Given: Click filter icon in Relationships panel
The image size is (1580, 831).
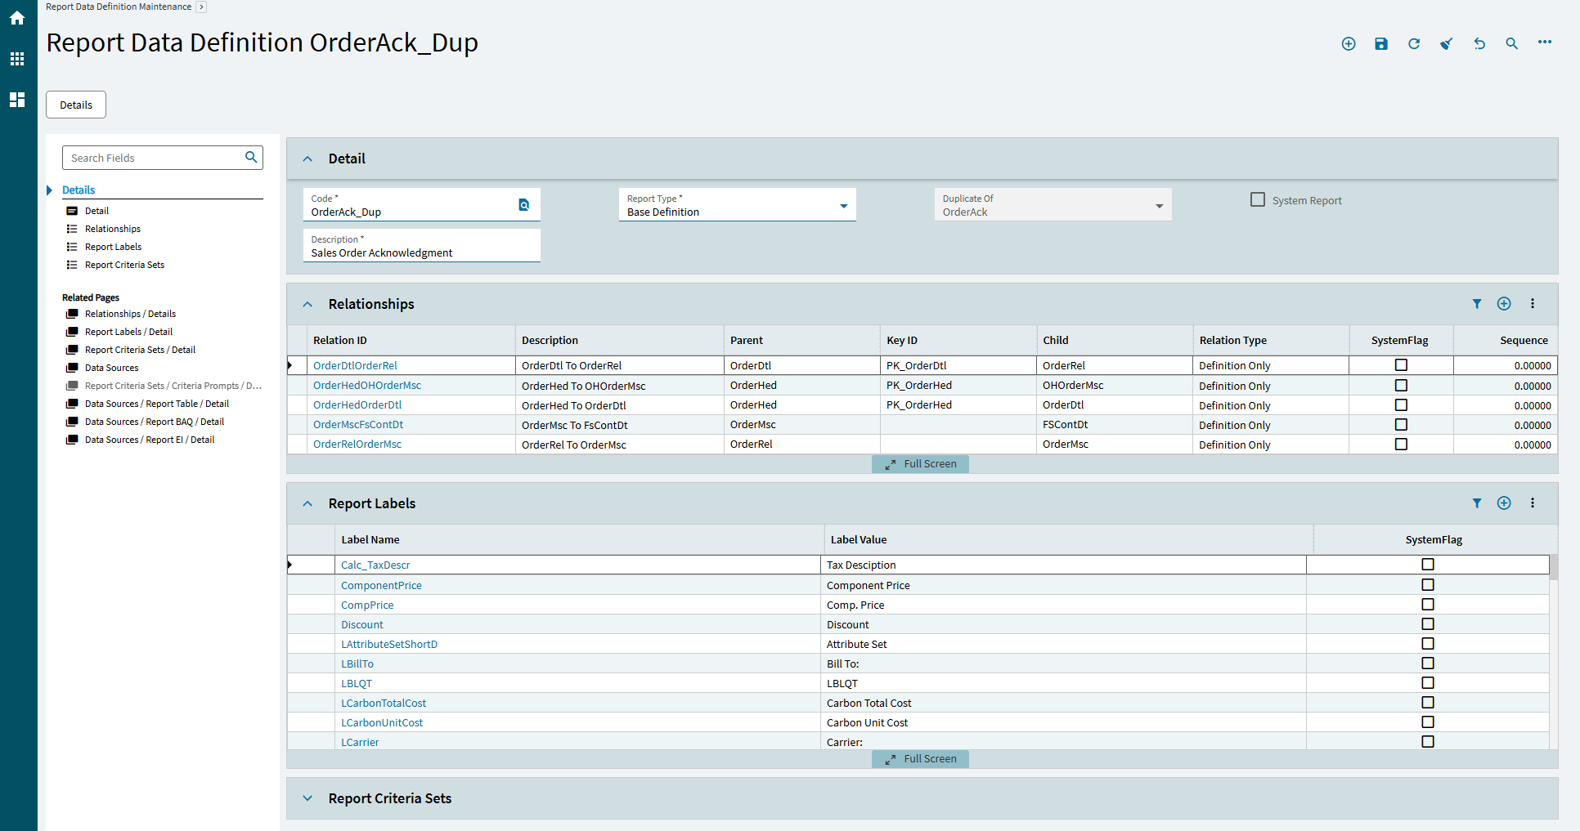Looking at the screenshot, I should [1477, 304].
